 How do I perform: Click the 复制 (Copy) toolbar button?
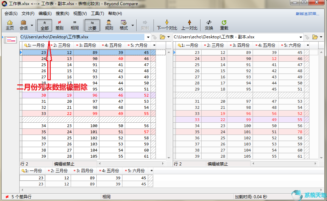coord(145,25)
